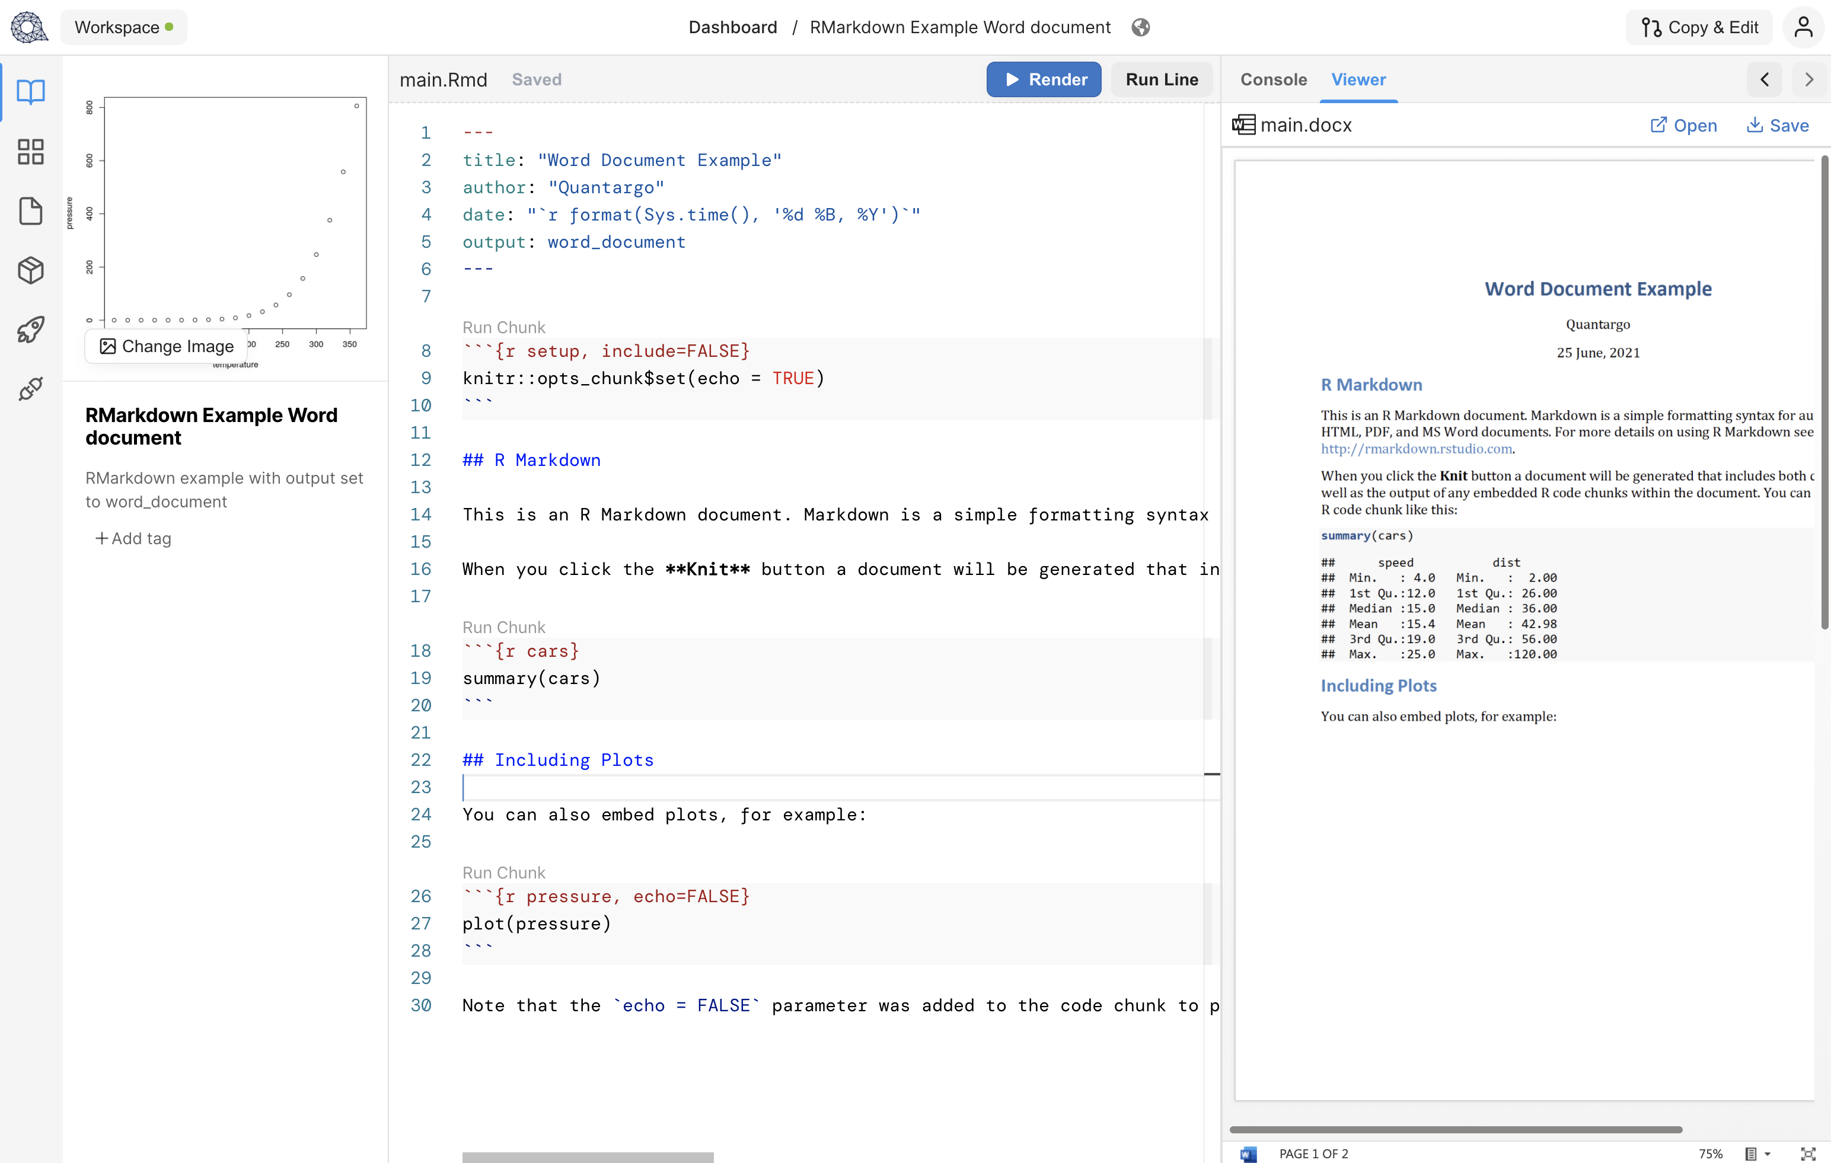1831x1163 pixels.
Task: Click Run Chunk above the pressure chunk
Action: [503, 873]
